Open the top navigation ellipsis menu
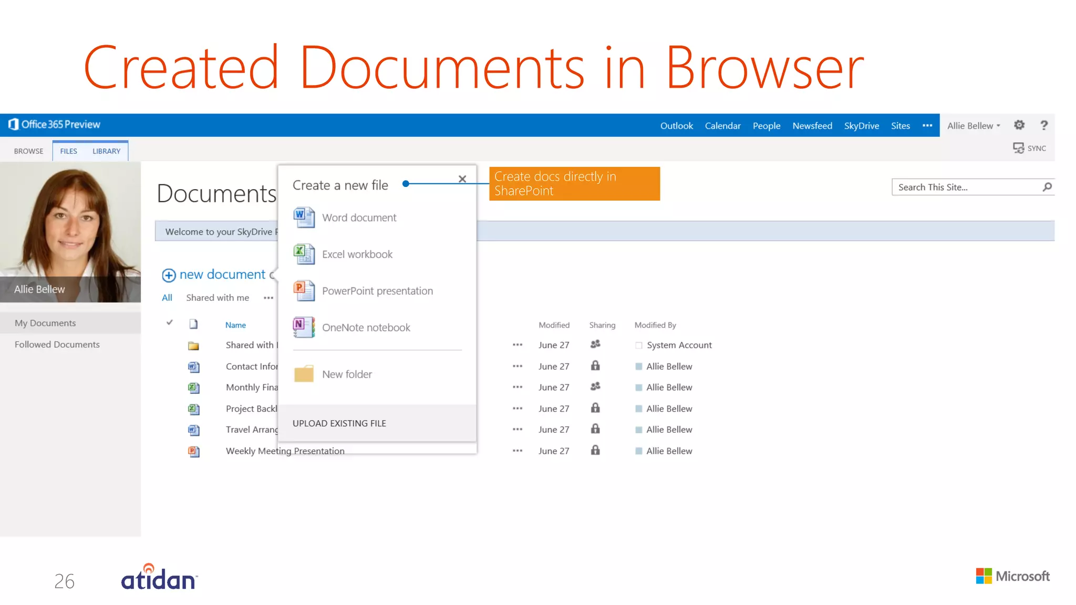Image resolution: width=1076 pixels, height=605 pixels. point(927,126)
